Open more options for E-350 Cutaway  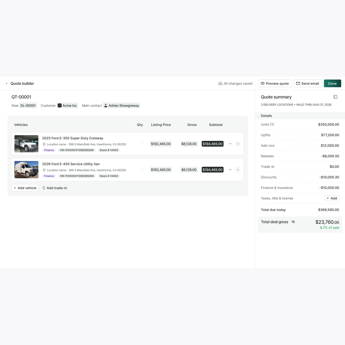tap(230, 144)
